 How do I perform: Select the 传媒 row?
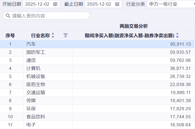[97, 101]
